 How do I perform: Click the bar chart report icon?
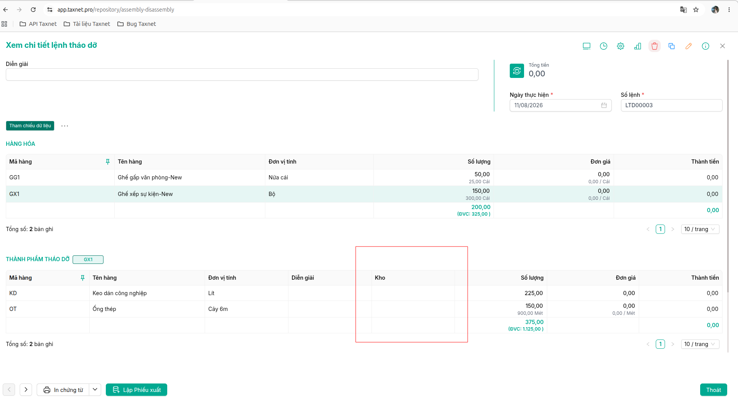[637, 46]
